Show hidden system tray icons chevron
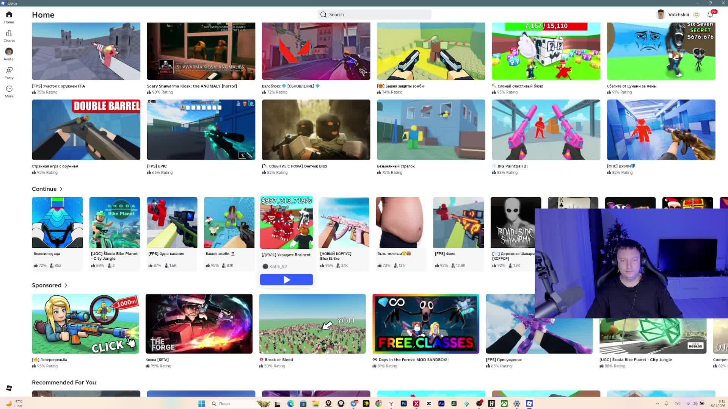Screen dimensions: 728x409 pos(657,404)
